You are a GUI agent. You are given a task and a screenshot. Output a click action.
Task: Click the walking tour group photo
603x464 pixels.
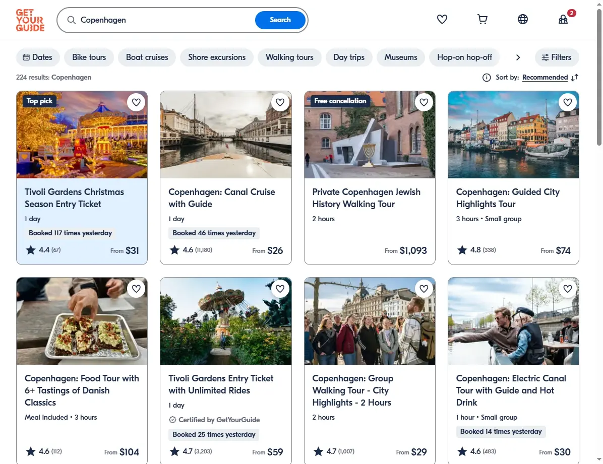(x=370, y=321)
